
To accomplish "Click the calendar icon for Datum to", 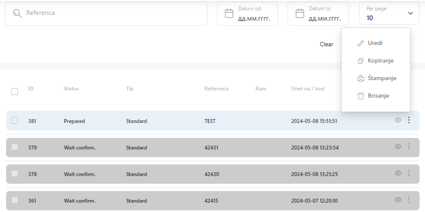I will point(300,13).
